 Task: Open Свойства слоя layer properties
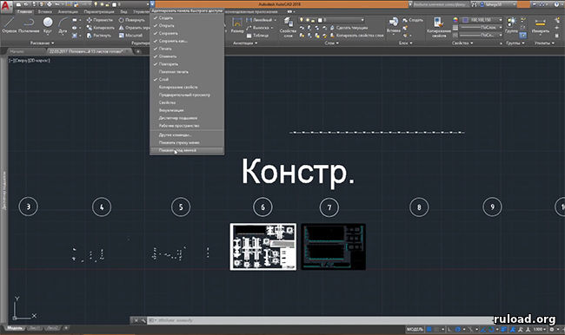288,28
